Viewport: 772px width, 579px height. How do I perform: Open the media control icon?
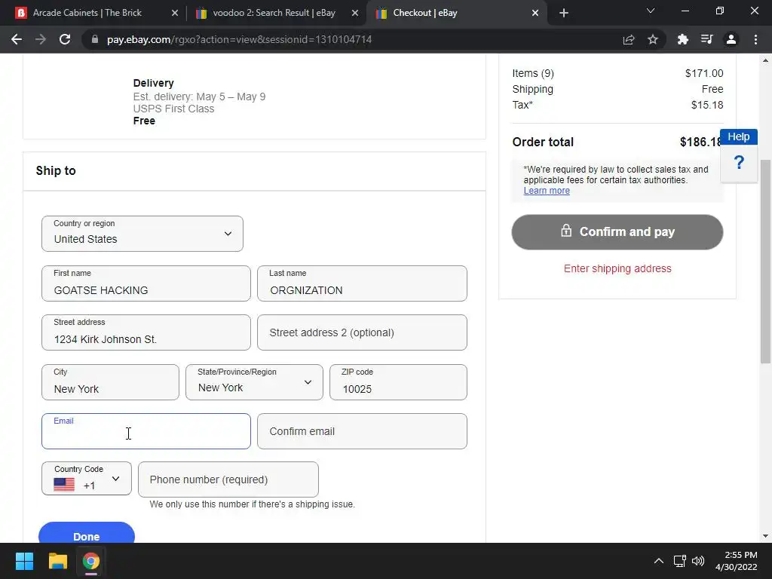(707, 39)
